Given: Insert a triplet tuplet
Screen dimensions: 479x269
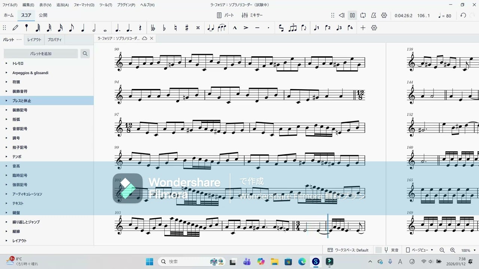Looking at the screenshot, I should (x=293, y=28).
